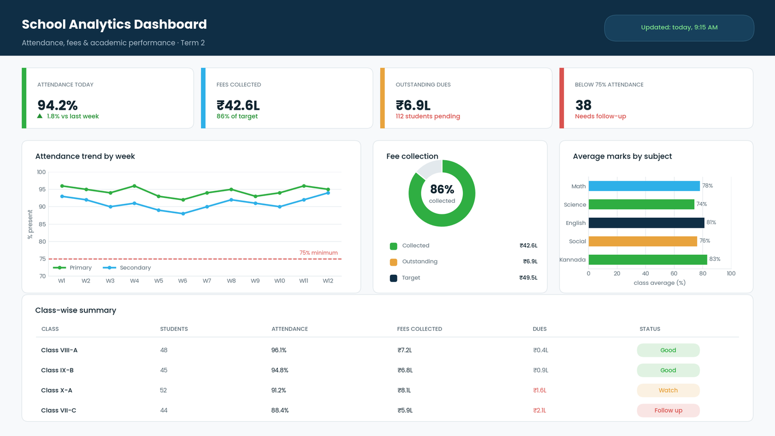Sort table by the DUES column header
The width and height of the screenshot is (775, 436).
(540, 329)
